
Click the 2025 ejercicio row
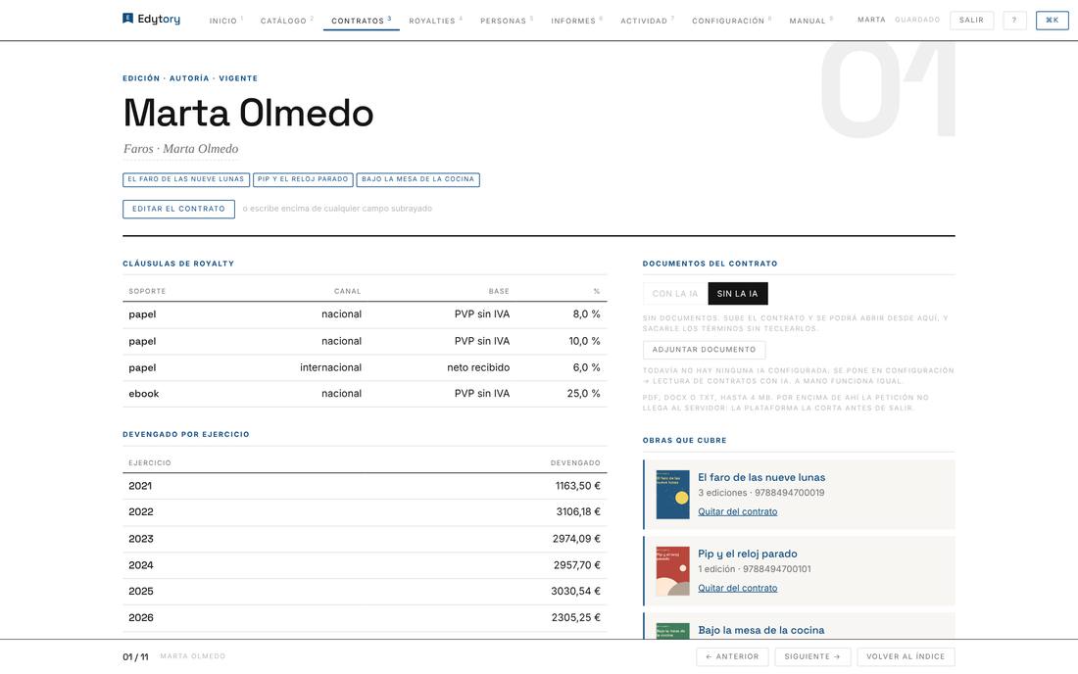click(365, 592)
